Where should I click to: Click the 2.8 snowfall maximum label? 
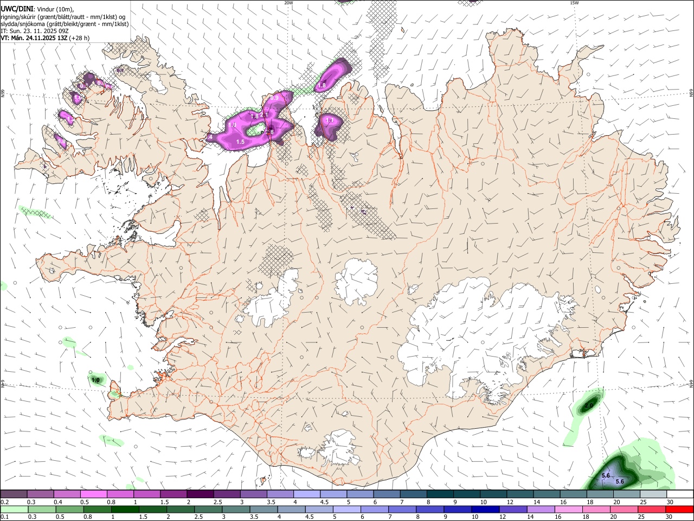271,132
